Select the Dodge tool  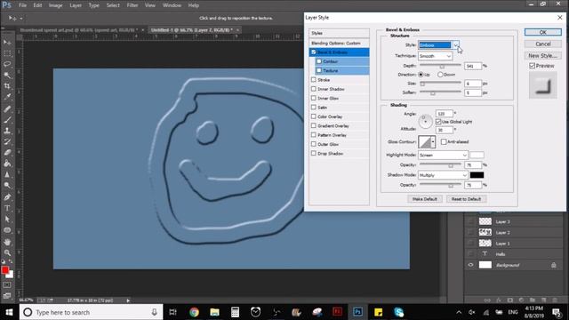7,185
